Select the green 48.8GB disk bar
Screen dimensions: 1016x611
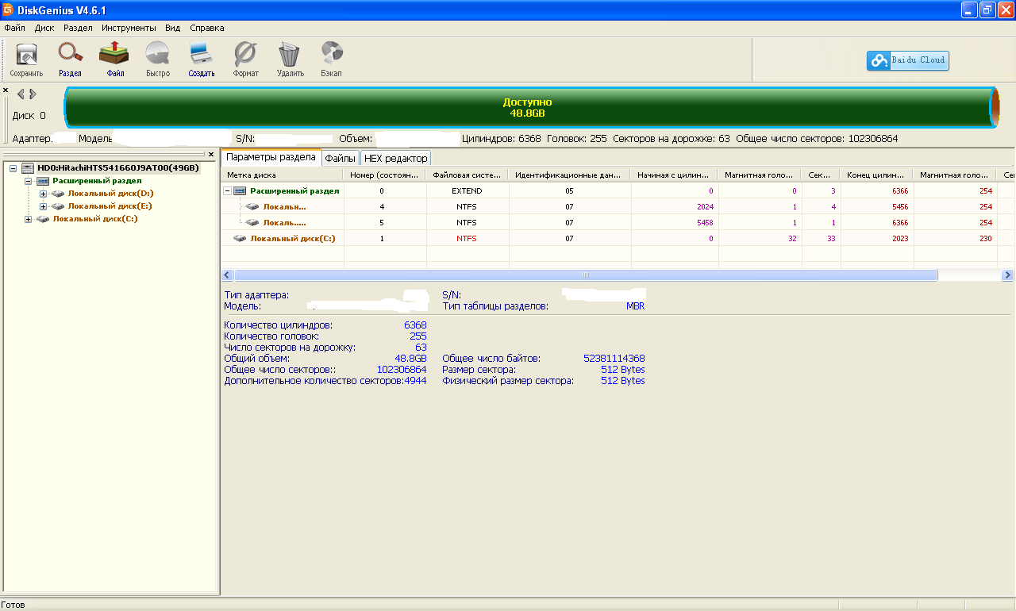pyautogui.click(x=528, y=108)
